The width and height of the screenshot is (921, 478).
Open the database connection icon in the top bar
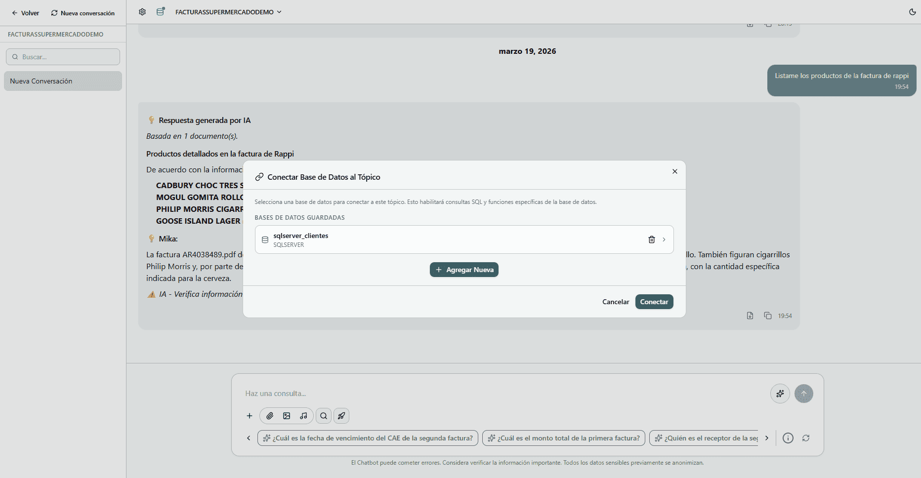coord(160,11)
